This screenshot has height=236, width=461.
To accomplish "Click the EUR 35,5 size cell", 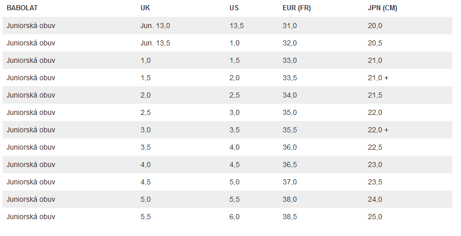I will pyautogui.click(x=290, y=130).
